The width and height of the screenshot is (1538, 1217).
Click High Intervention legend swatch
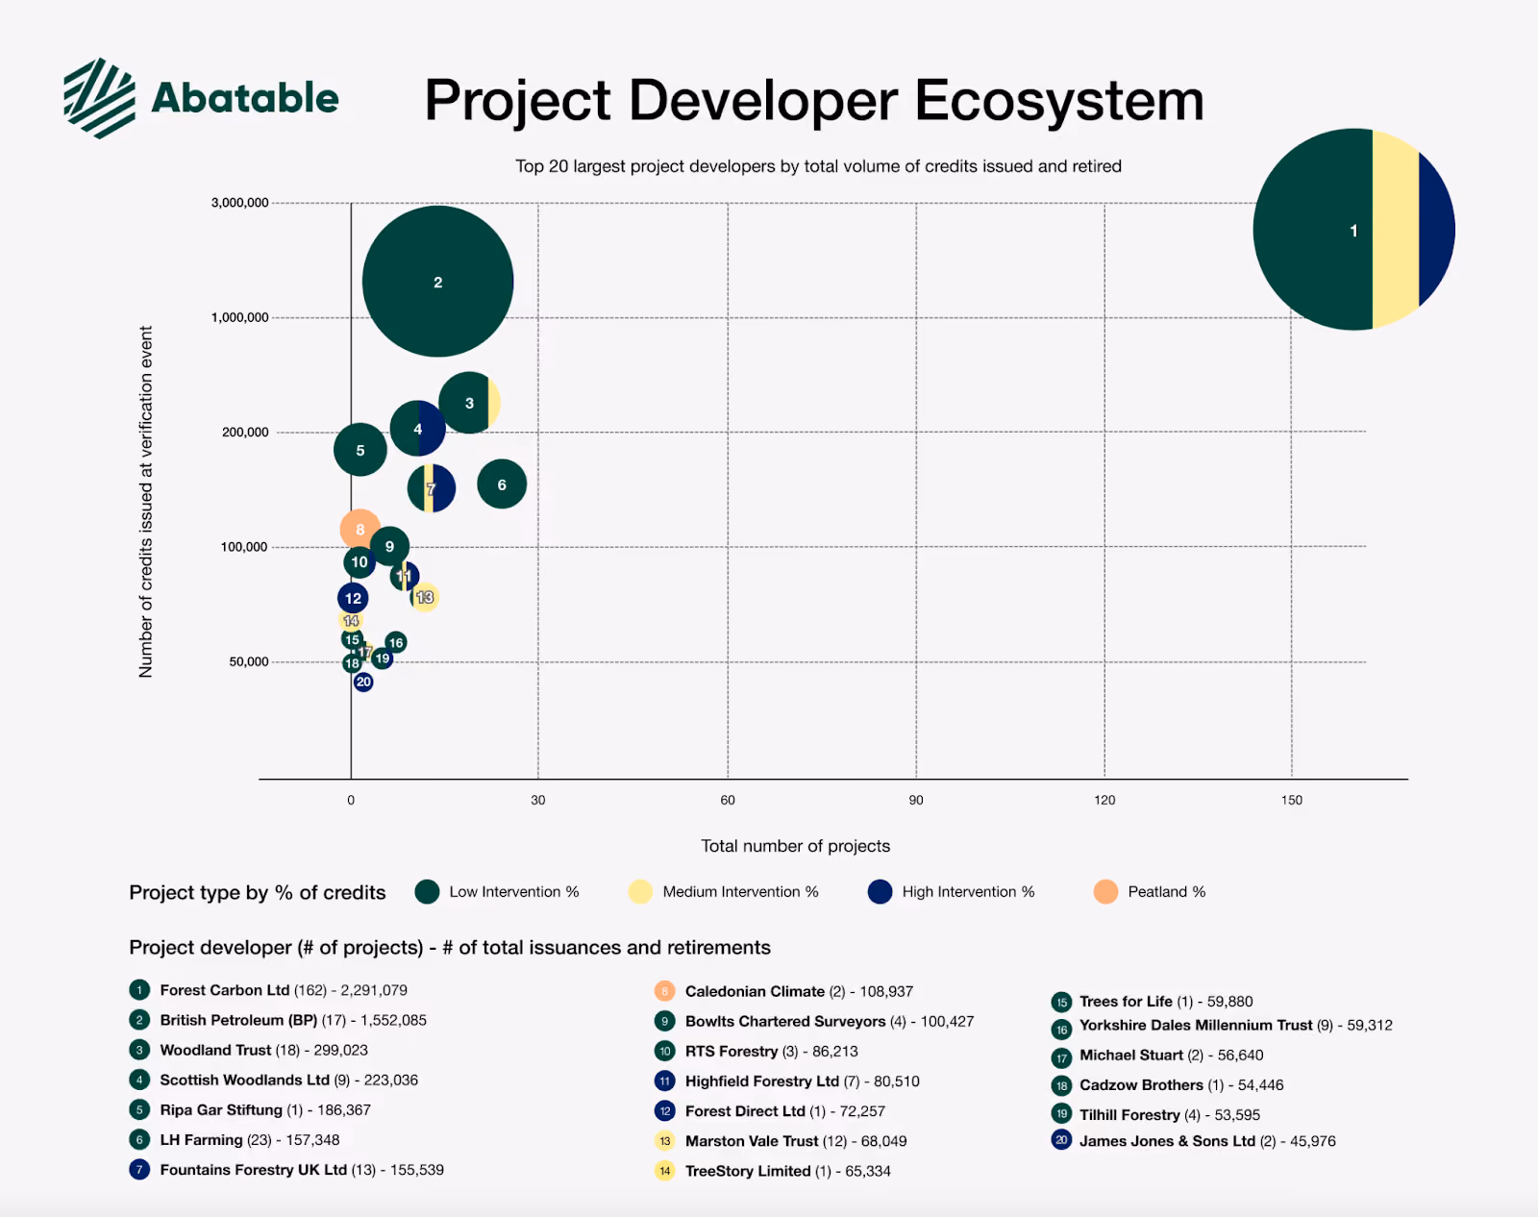tap(880, 892)
